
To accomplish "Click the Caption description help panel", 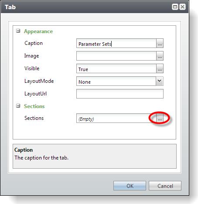I will [95, 156].
